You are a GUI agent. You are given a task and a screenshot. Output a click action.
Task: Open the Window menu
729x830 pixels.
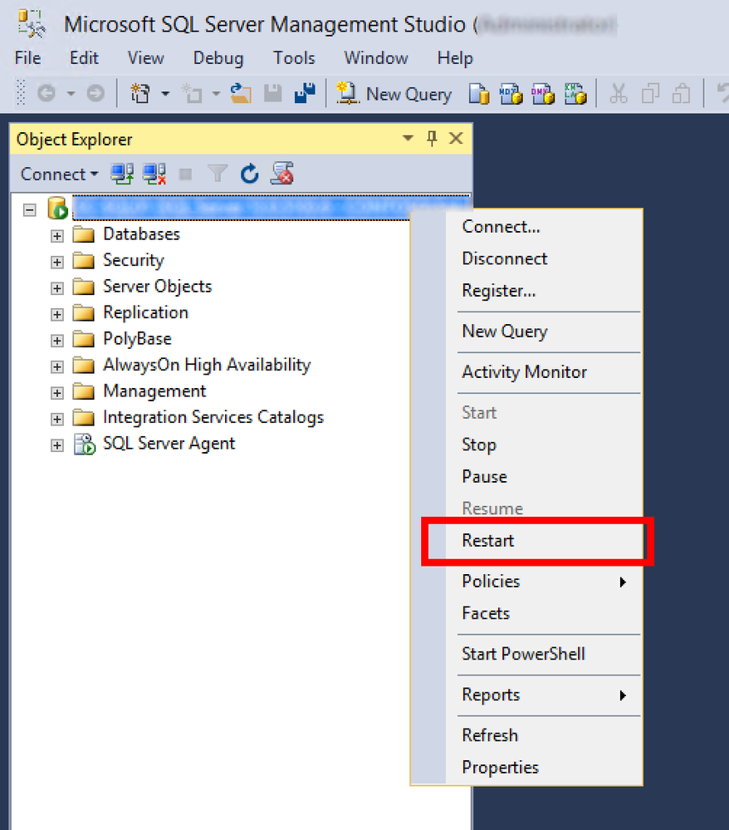[376, 57]
